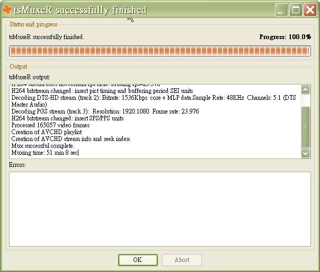Click the 'Progress: 100.0%' label

click(x=285, y=37)
